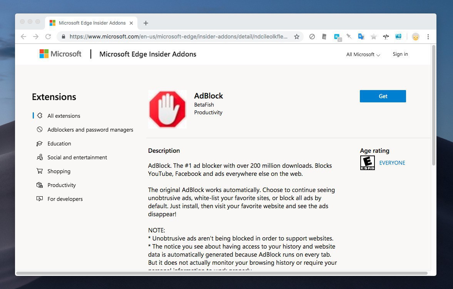
Task: Click the AdBlock stop-hand icon
Action: click(167, 109)
